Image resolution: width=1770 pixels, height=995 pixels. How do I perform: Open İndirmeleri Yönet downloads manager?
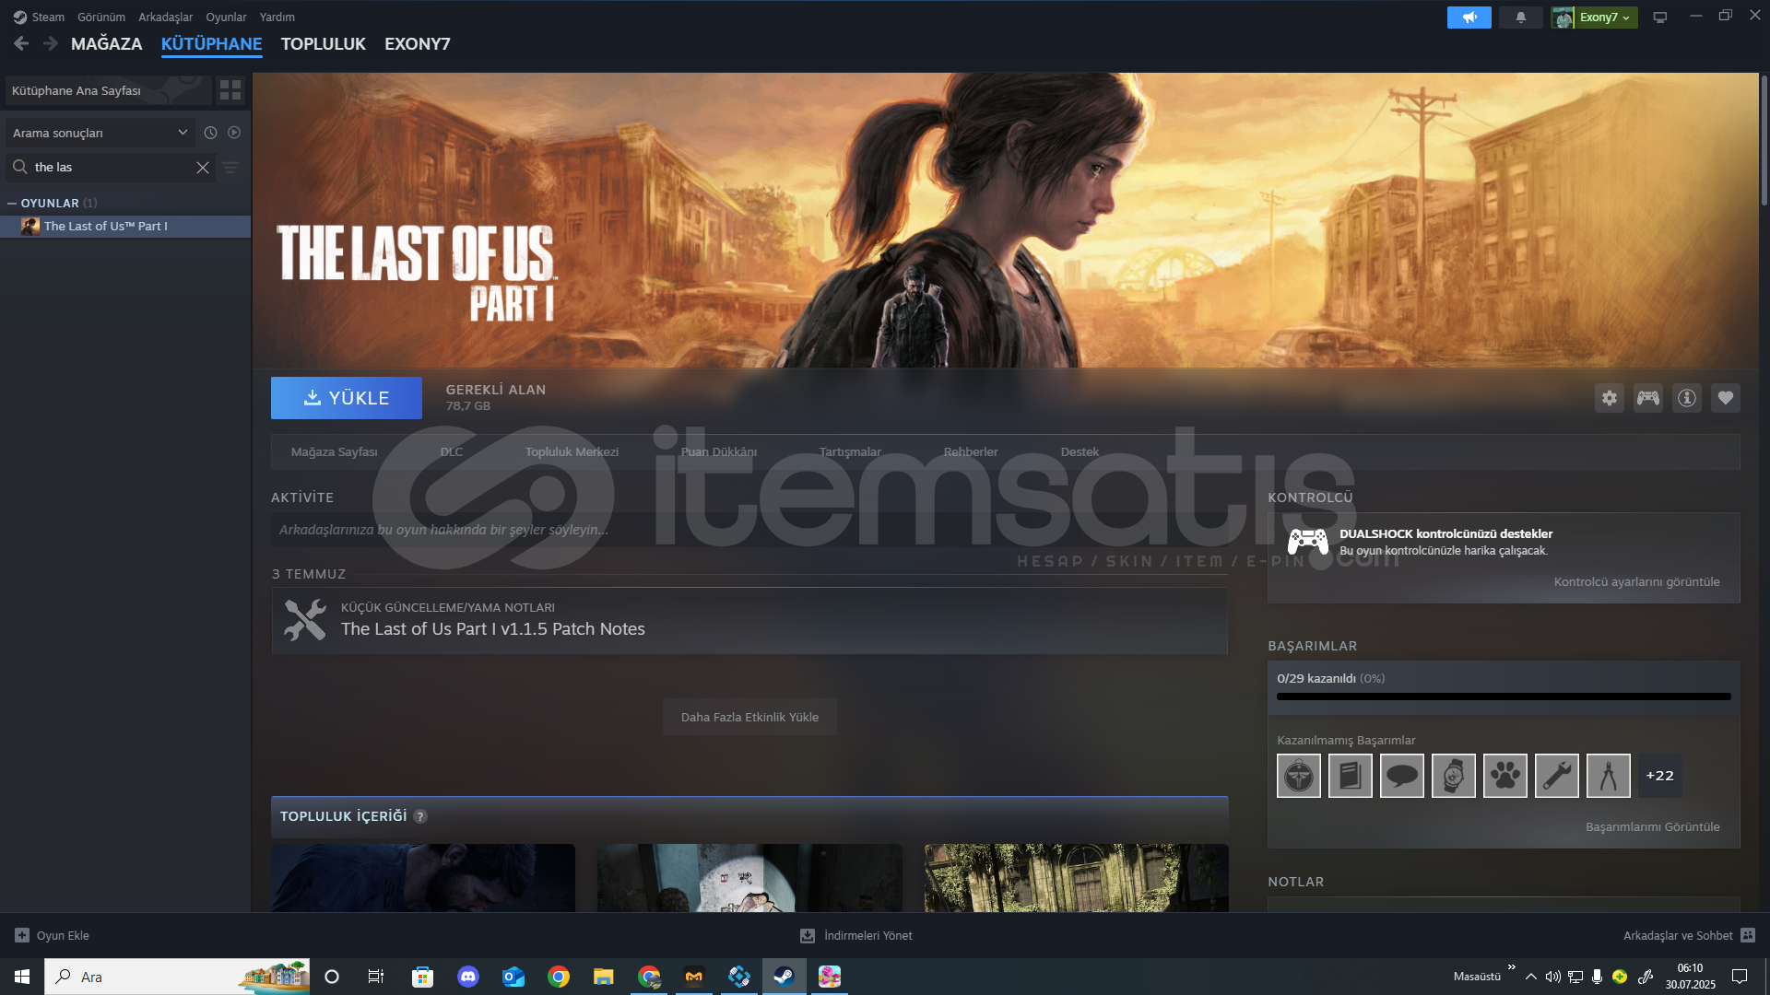(856, 936)
